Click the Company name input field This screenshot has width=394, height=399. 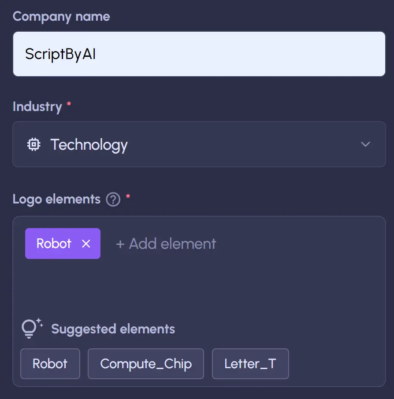click(x=198, y=54)
